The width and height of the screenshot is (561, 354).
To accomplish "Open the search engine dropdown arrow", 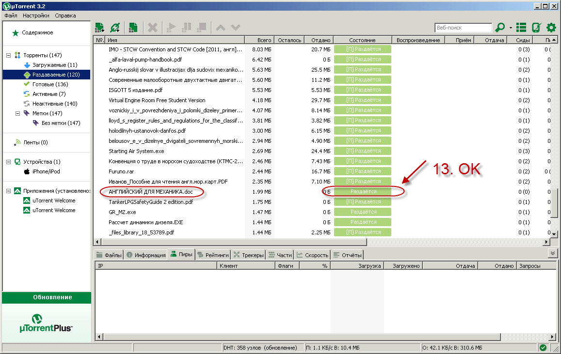I will pos(511,28).
